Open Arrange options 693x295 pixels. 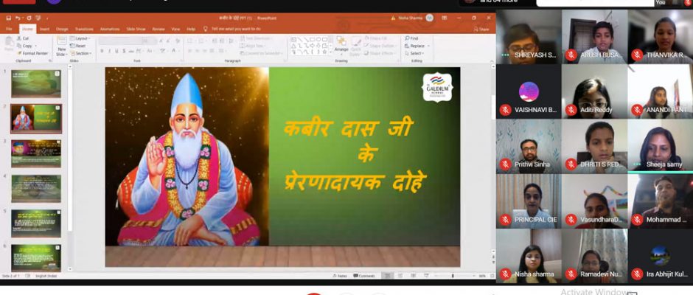(341, 44)
